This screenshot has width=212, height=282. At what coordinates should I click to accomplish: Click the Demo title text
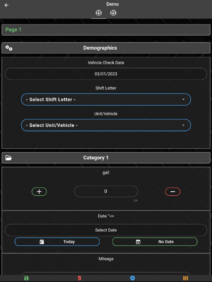click(113, 4)
